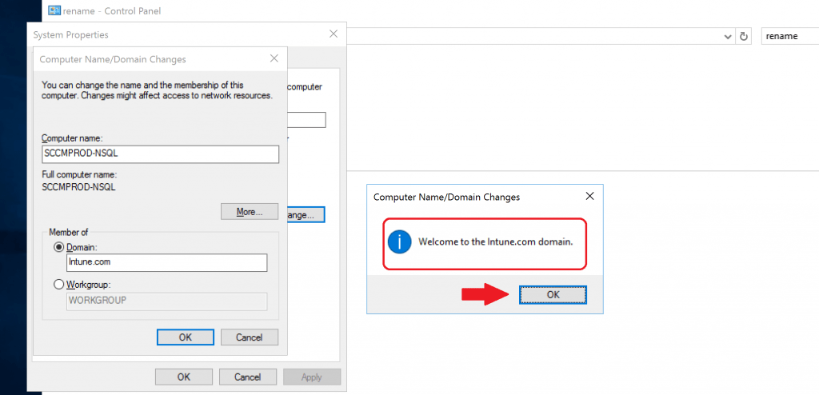Close the Computer Name/Domain Changes form window
The width and height of the screenshot is (819, 395).
click(x=274, y=59)
